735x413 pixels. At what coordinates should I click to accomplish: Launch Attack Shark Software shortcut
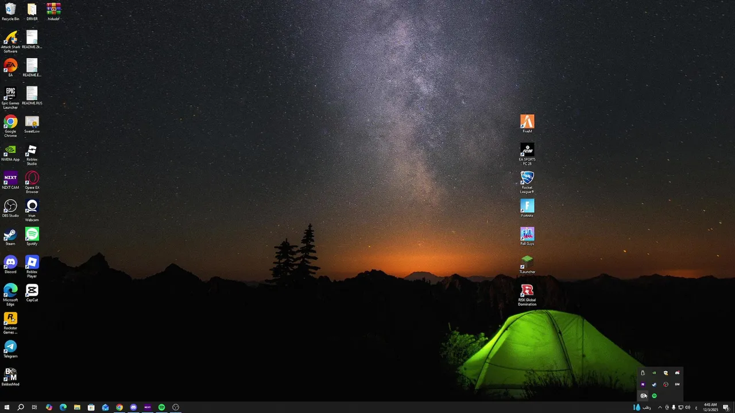pyautogui.click(x=10, y=42)
